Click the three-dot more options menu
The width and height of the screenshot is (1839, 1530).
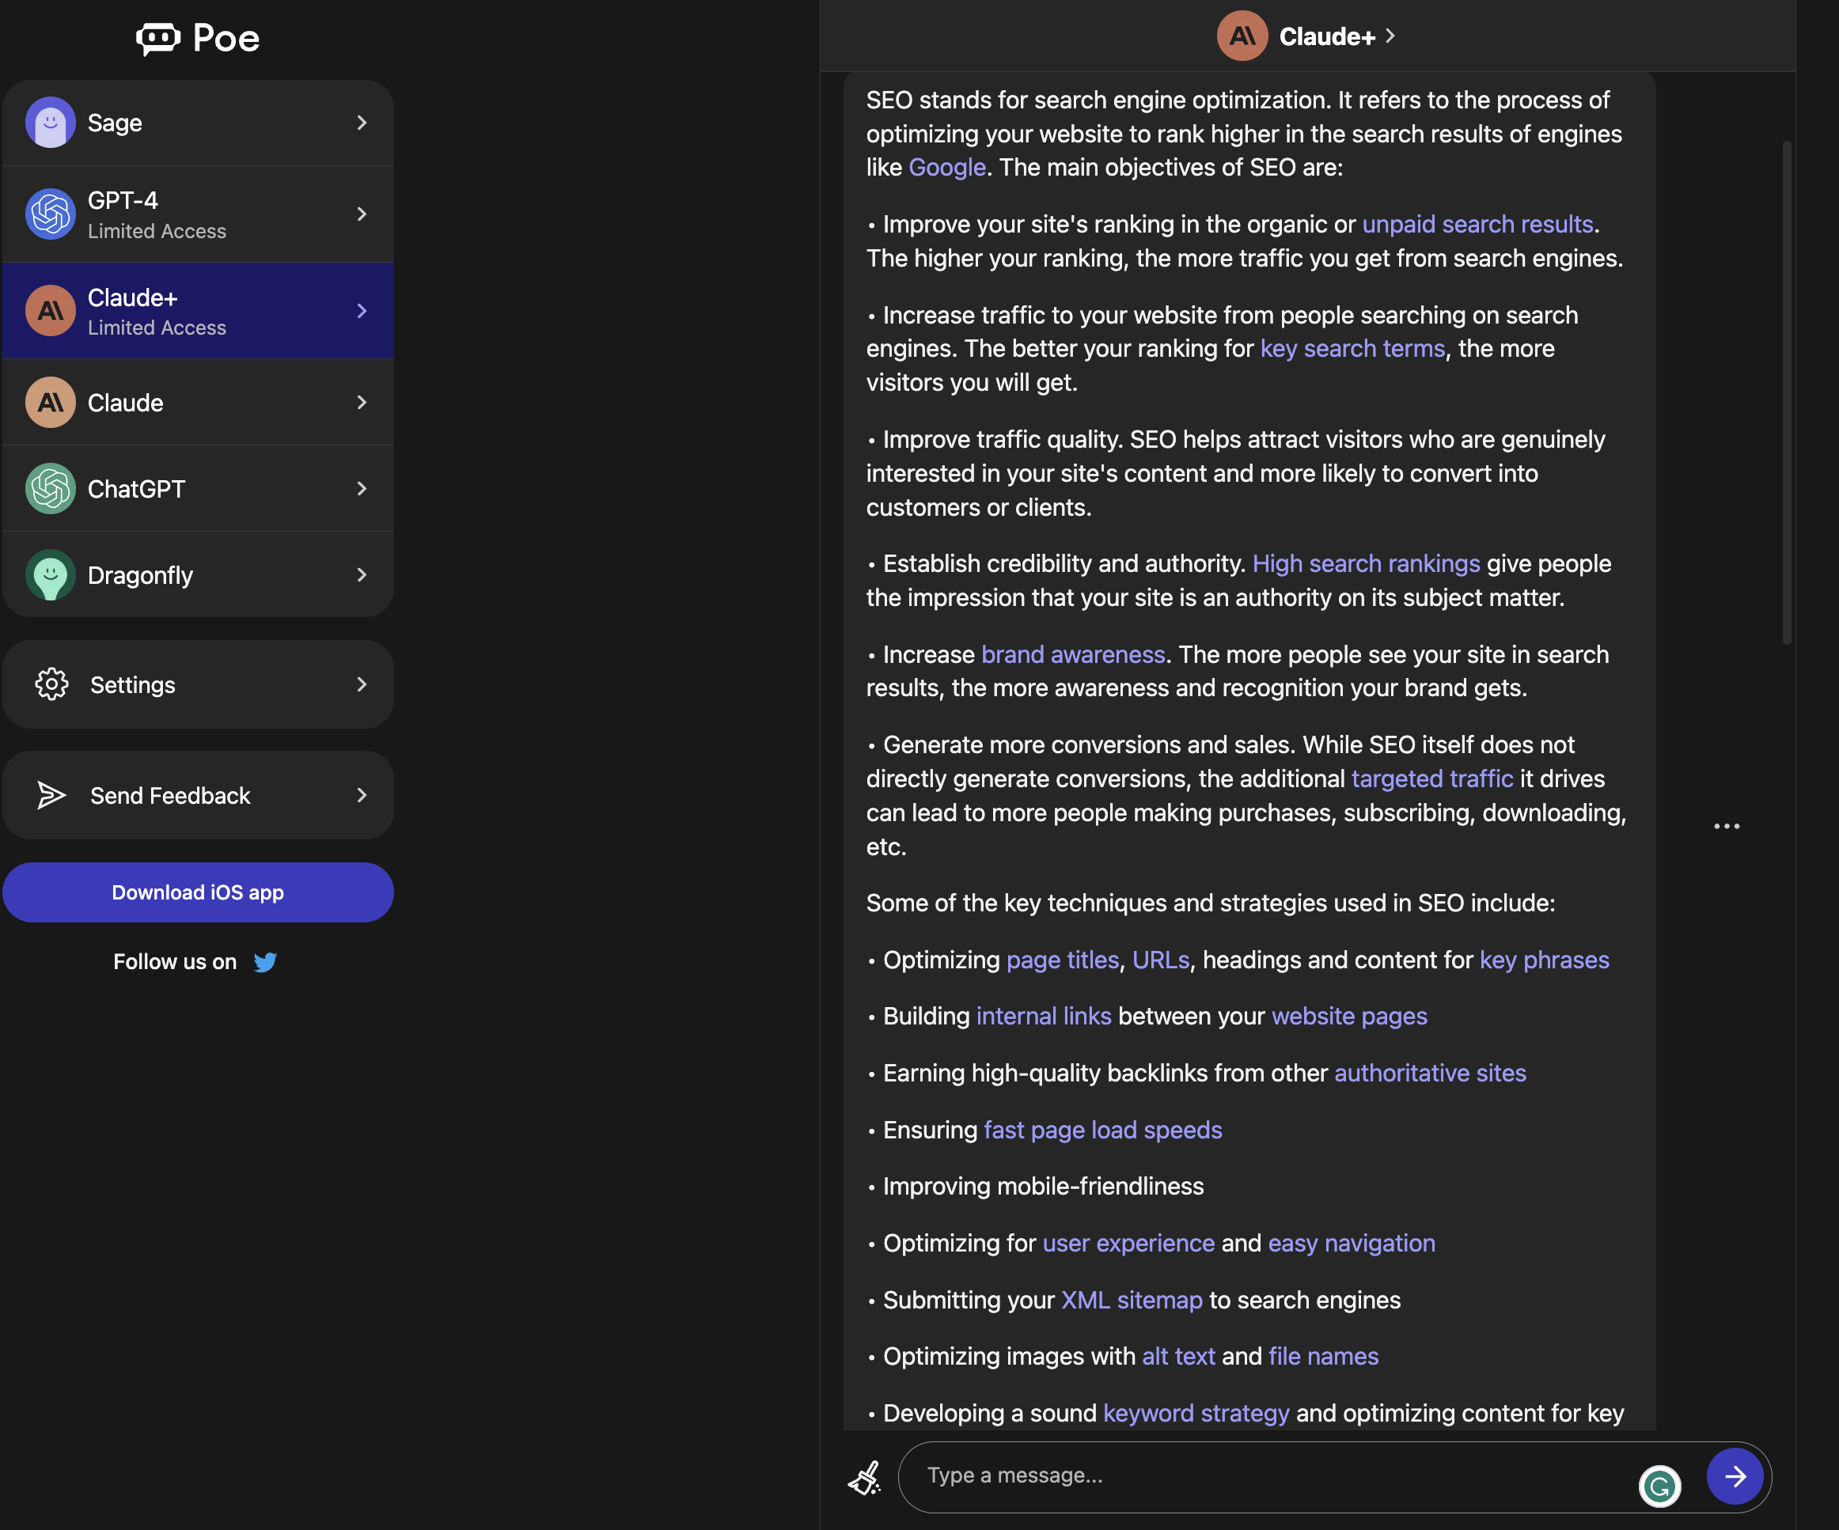point(1727,826)
